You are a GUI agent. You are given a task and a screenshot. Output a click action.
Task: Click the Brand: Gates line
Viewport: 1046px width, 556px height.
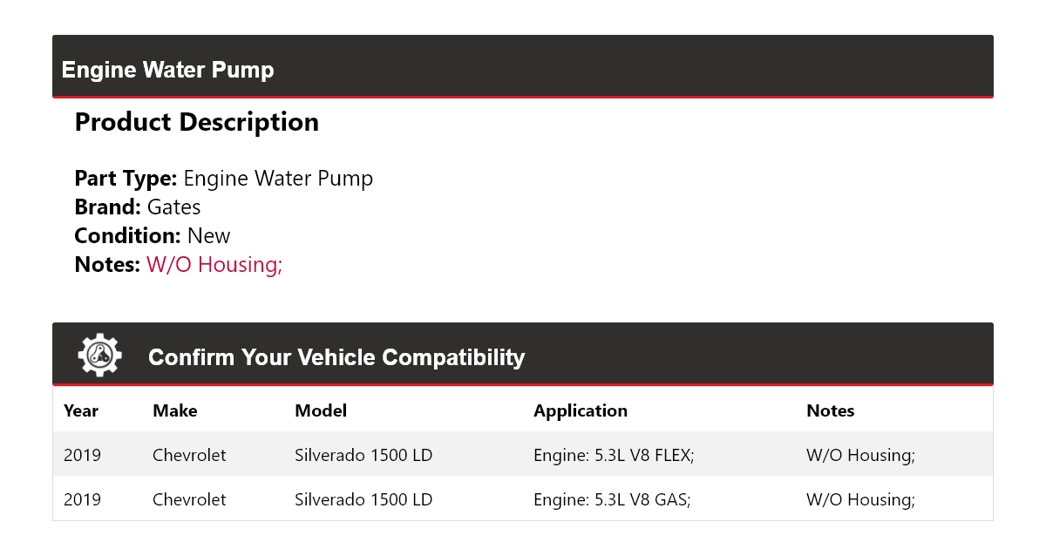(138, 207)
